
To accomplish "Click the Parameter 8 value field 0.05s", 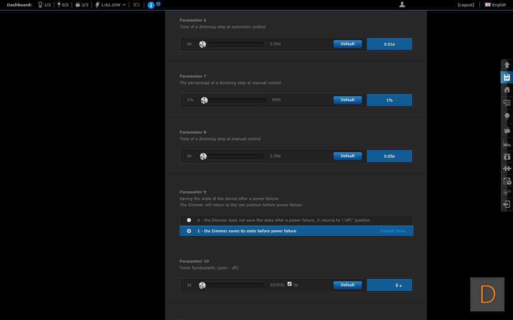I will click(x=389, y=156).
